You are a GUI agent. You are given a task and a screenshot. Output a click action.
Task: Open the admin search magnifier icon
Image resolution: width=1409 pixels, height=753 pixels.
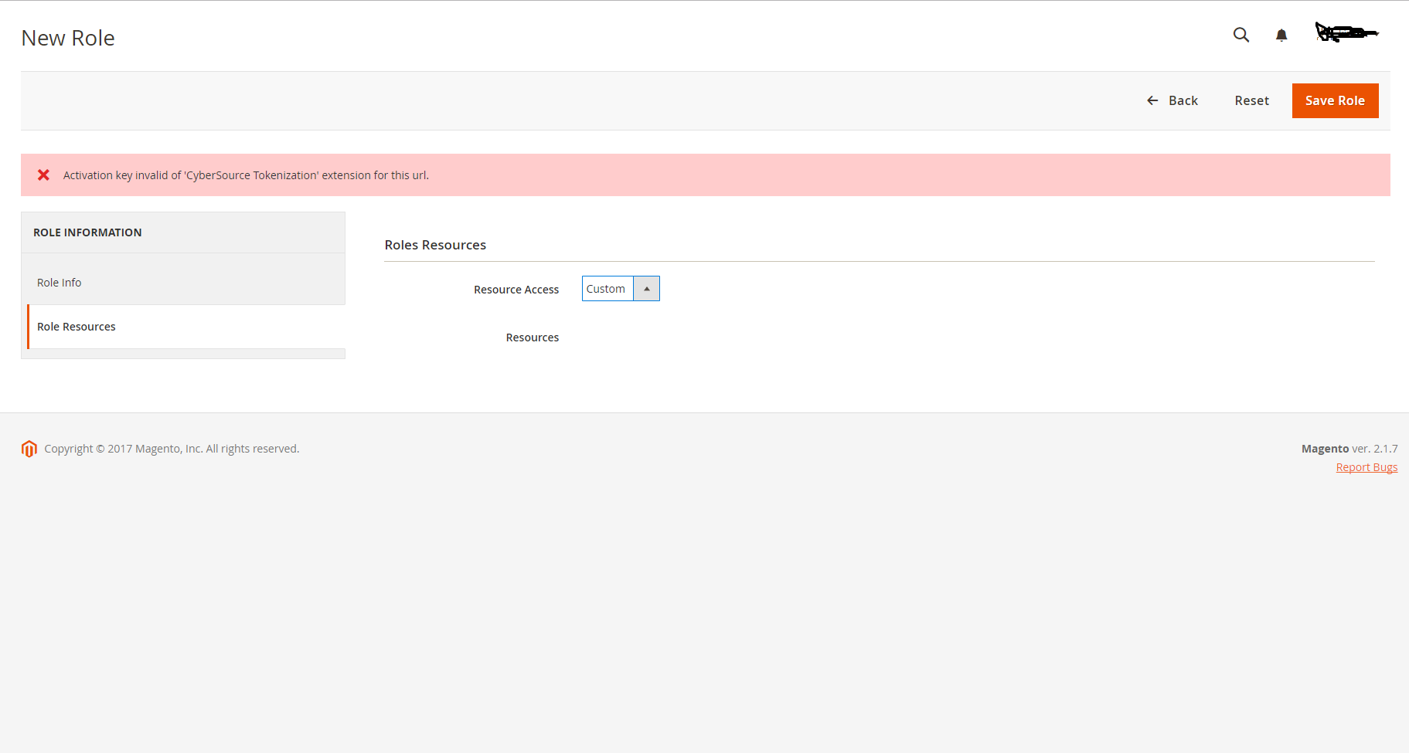click(1241, 35)
